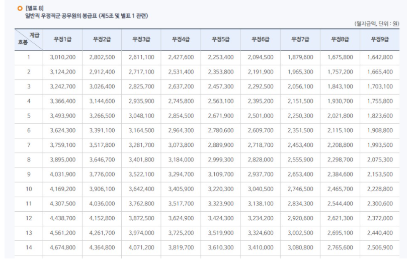The height and width of the screenshot is (264, 409).
Task: Select cell value 3,242,700
Action: click(x=62, y=86)
